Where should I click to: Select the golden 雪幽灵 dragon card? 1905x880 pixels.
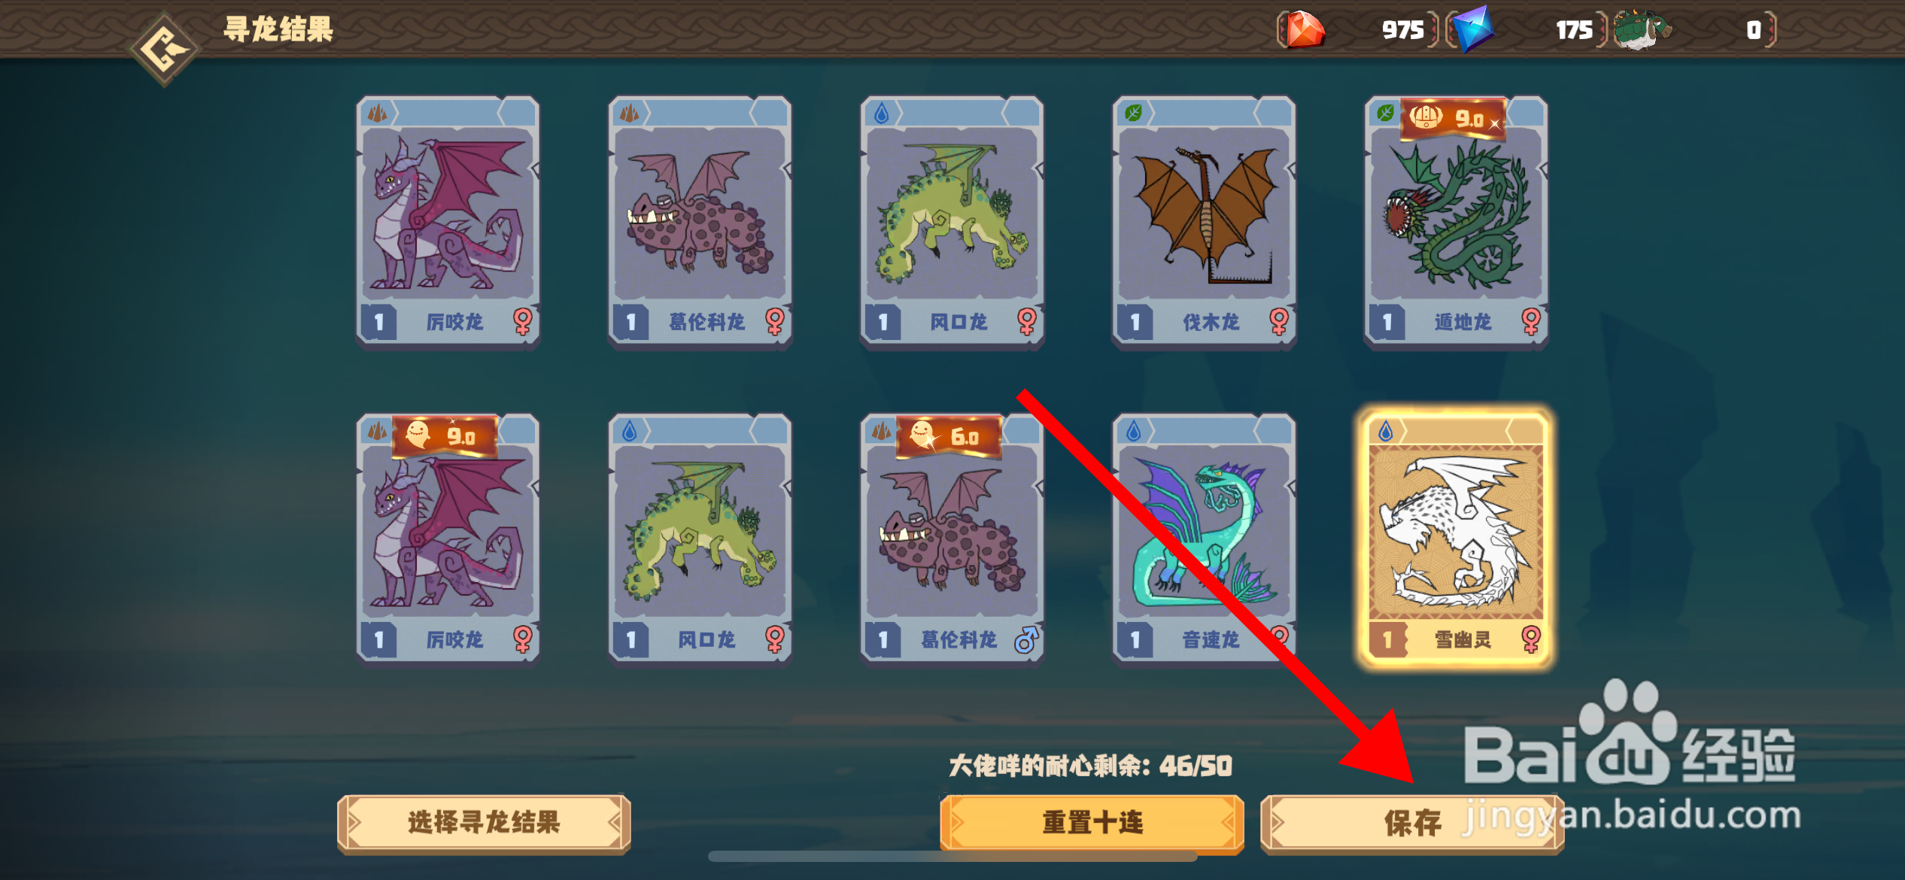coord(1456,539)
